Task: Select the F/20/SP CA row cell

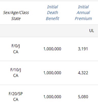Action: pyautogui.click(x=16, y=97)
